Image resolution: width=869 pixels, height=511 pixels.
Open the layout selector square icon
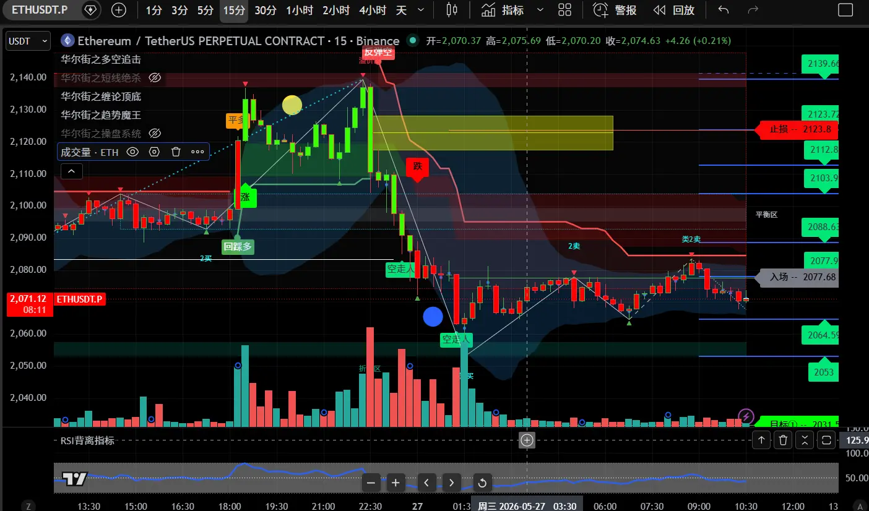click(845, 10)
